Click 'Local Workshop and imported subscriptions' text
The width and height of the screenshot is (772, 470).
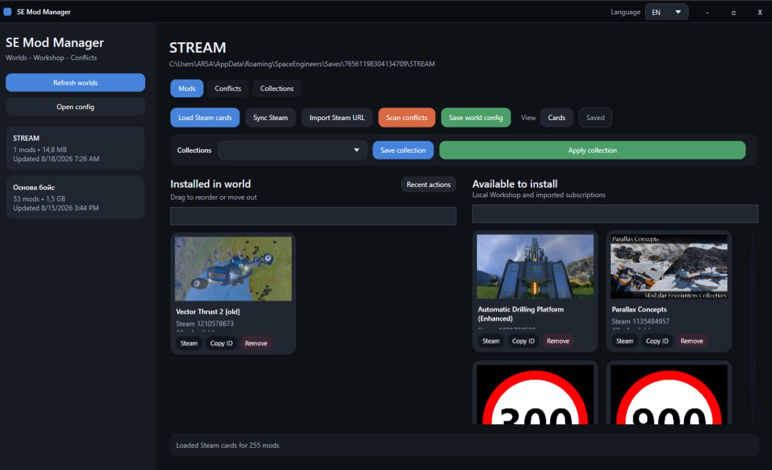click(539, 195)
